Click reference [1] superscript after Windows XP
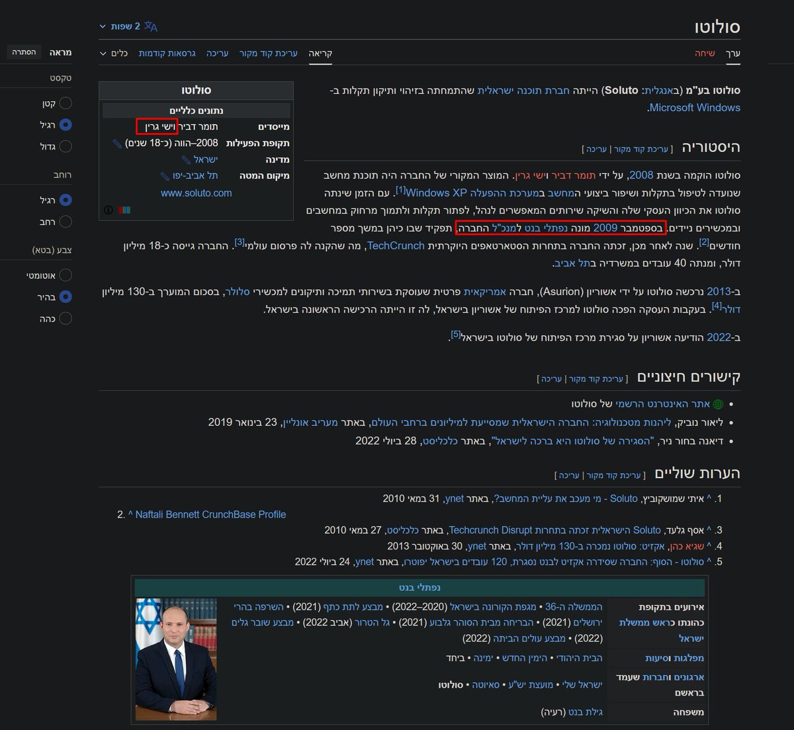The width and height of the screenshot is (794, 730). pyautogui.click(x=400, y=190)
